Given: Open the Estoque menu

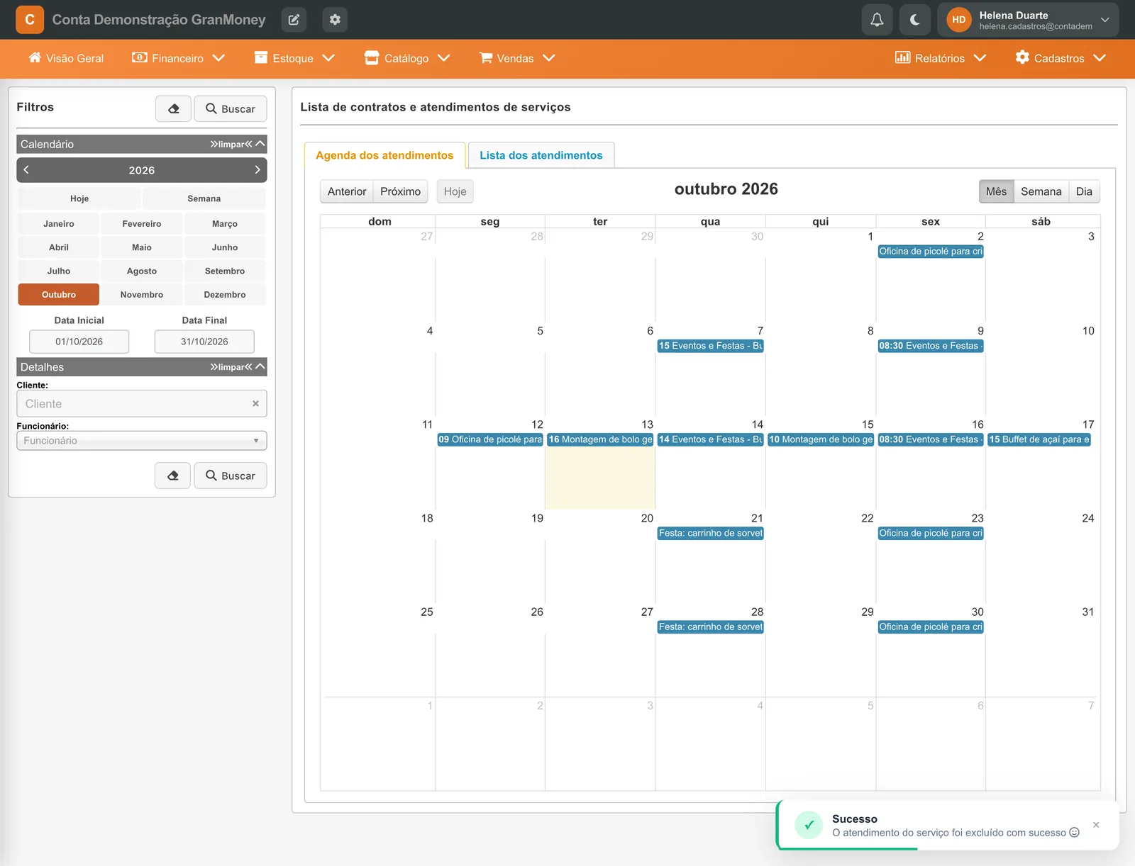Looking at the screenshot, I should click(x=294, y=58).
